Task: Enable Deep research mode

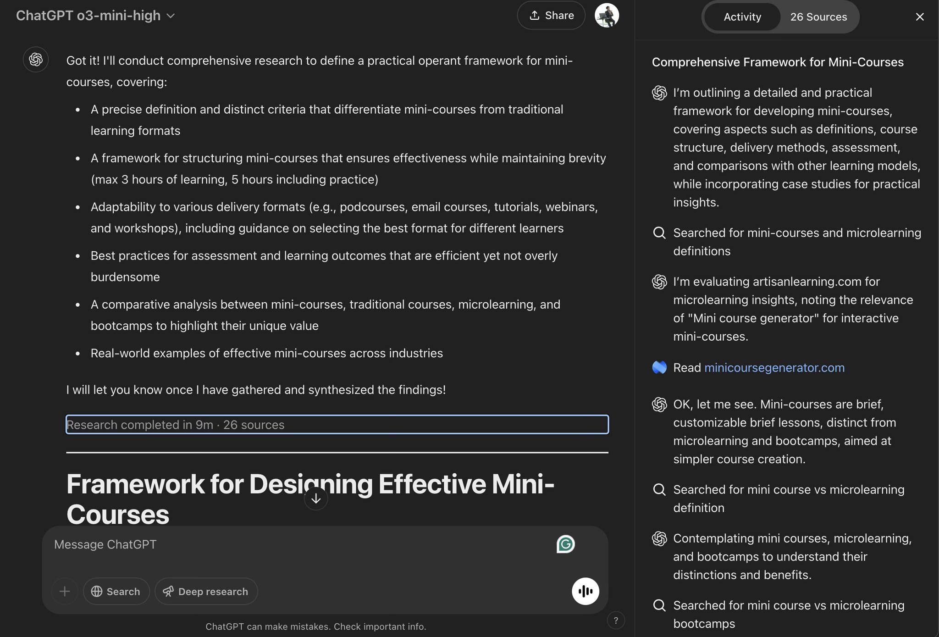Action: coord(206,591)
